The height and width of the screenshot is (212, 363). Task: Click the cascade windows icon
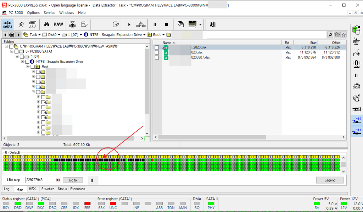click(x=180, y=24)
